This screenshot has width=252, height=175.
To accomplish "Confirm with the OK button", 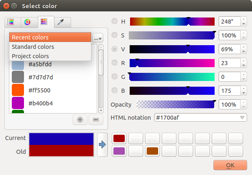I will 230,165.
